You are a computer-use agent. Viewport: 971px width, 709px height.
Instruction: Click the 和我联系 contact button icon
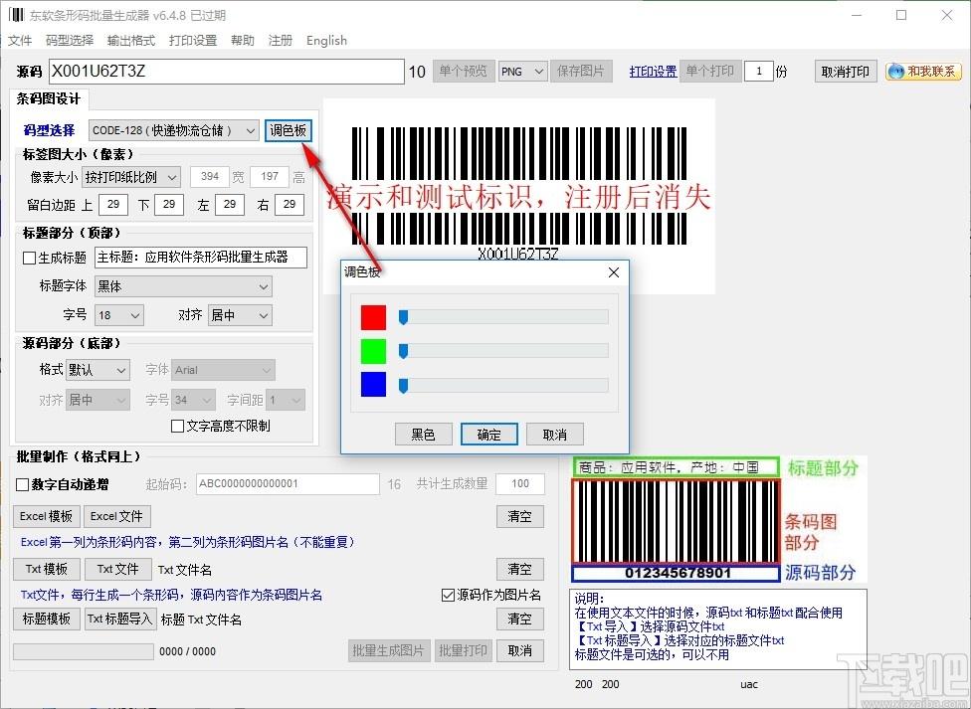click(x=895, y=72)
